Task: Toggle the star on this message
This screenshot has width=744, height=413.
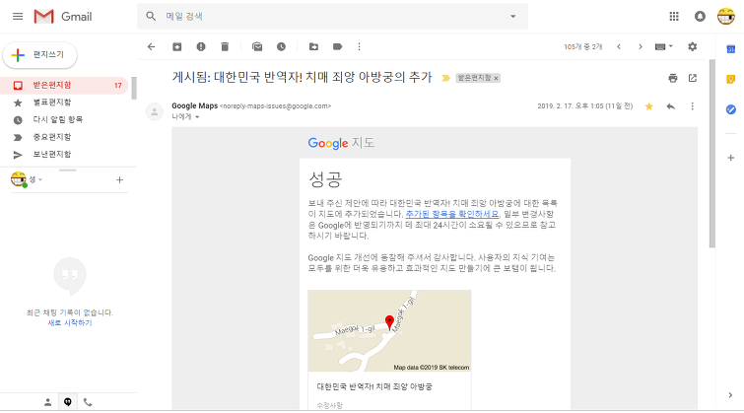Action: click(649, 106)
